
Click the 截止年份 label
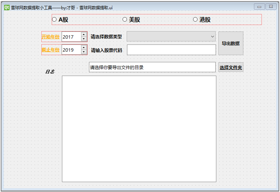point(51,50)
